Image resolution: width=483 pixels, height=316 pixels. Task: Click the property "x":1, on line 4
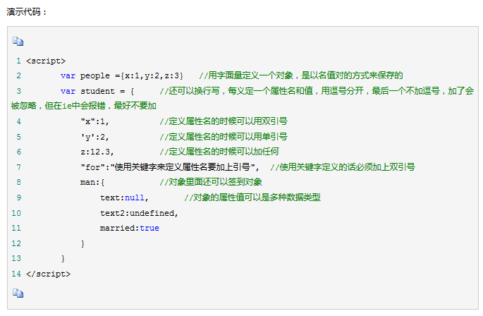95,121
